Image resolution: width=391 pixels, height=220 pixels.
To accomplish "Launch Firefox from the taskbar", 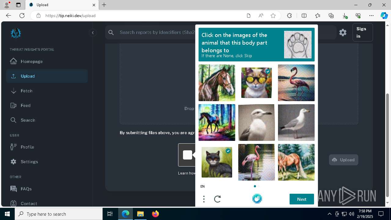I will pos(155,214).
